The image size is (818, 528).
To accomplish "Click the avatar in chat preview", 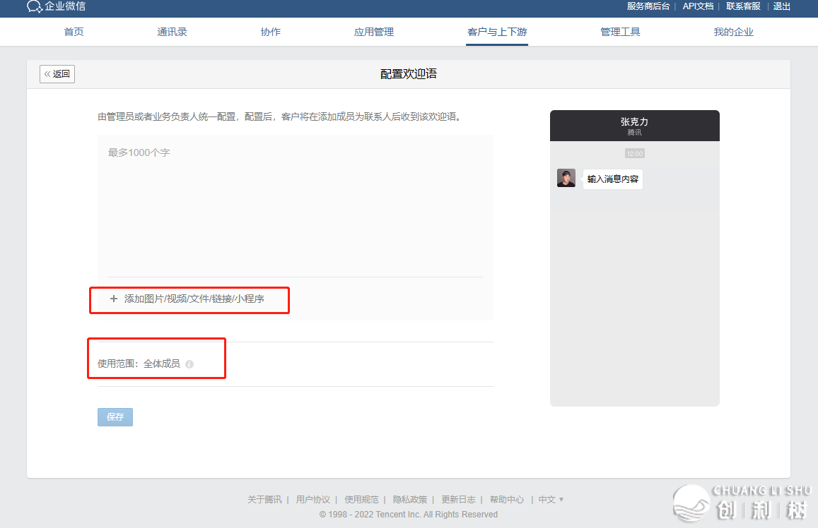I will click(x=566, y=178).
